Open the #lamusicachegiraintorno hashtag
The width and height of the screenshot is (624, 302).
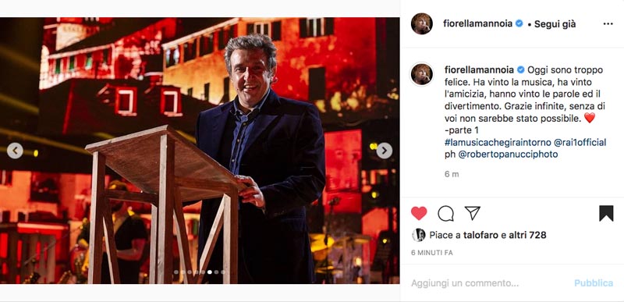(x=498, y=143)
